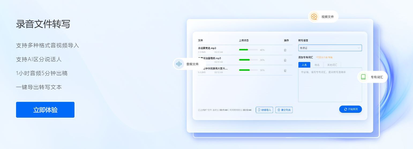Click the 立即体验 button
The width and height of the screenshot is (413, 149).
pyautogui.click(x=45, y=110)
